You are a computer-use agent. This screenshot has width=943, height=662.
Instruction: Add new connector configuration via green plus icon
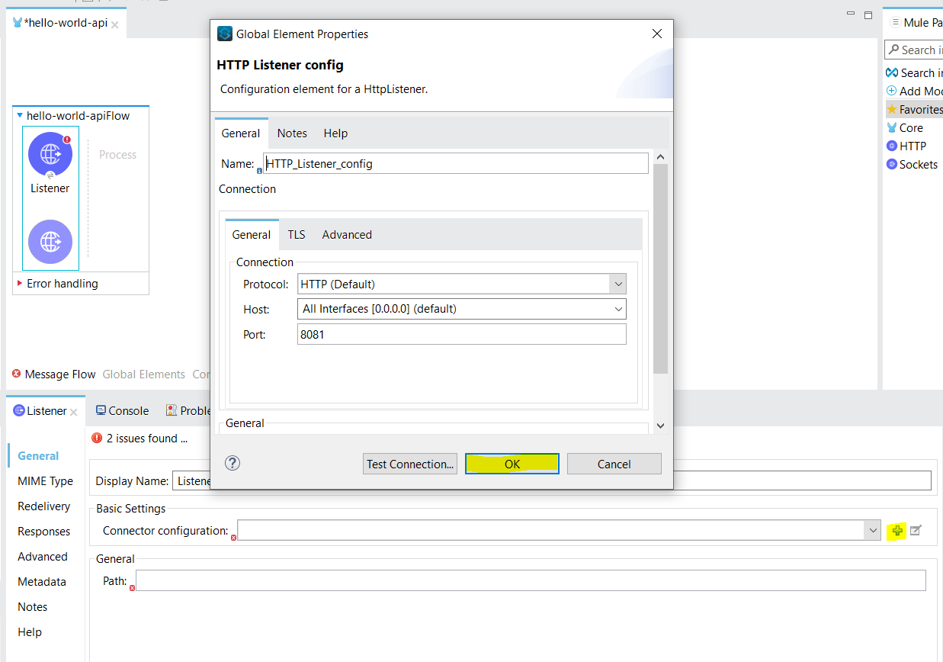(896, 530)
